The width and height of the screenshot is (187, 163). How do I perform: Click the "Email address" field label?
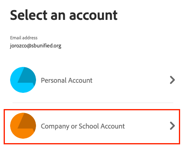[24, 38]
